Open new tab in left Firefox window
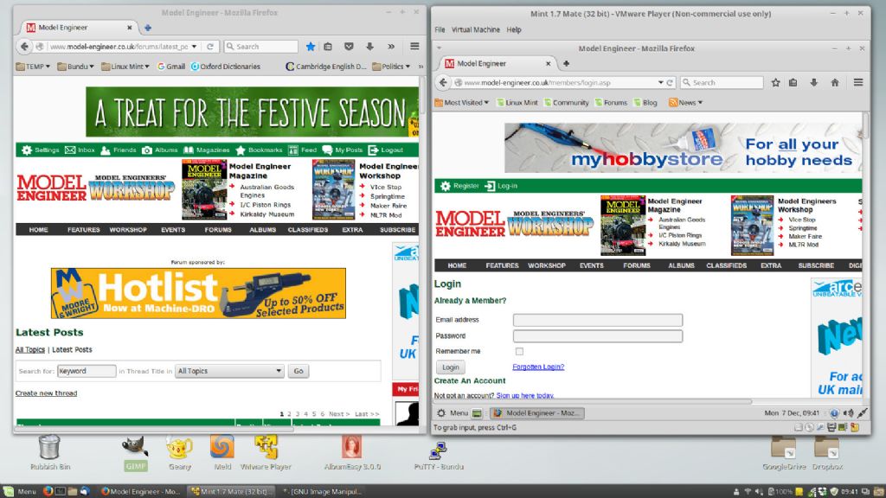The image size is (886, 498). click(x=148, y=27)
